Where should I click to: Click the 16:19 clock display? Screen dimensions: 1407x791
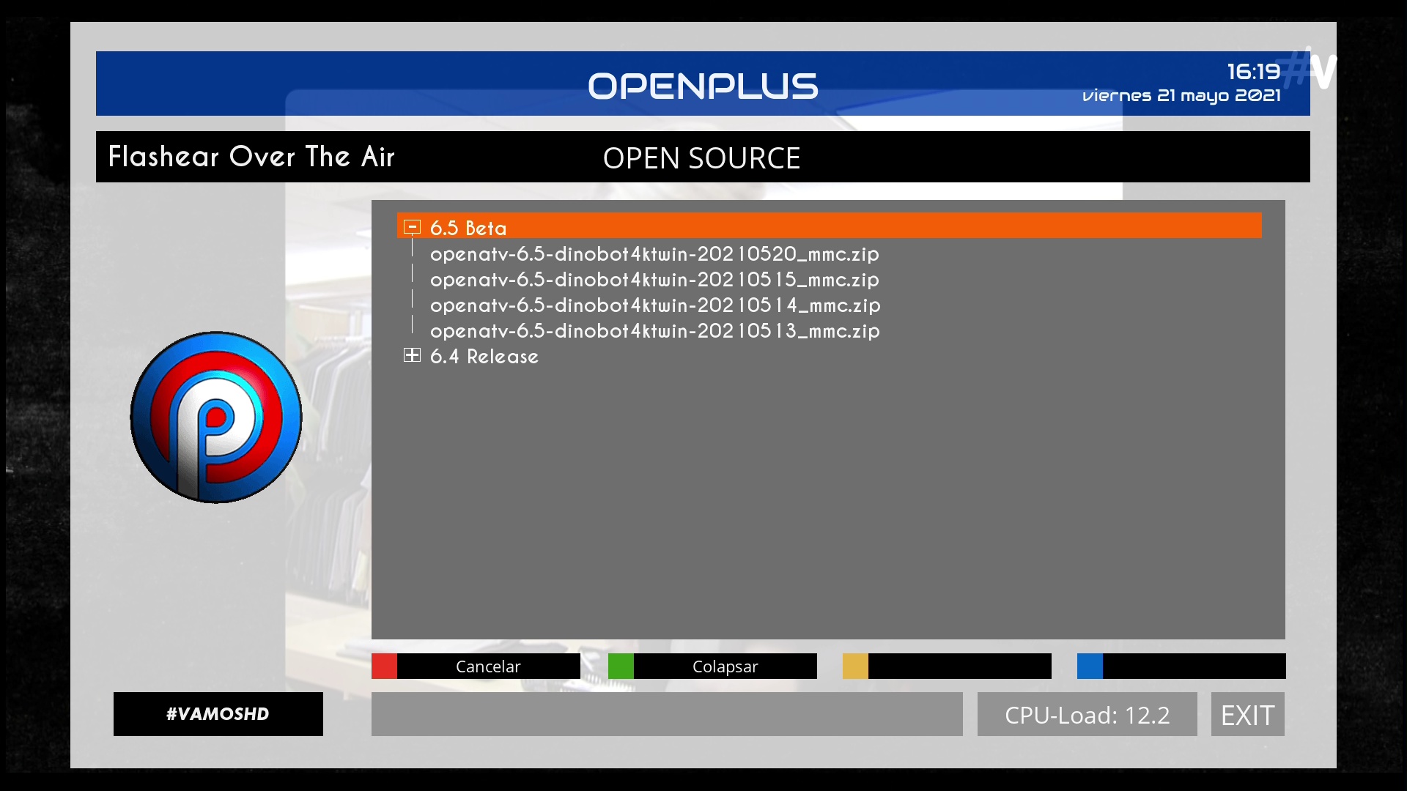(1253, 72)
